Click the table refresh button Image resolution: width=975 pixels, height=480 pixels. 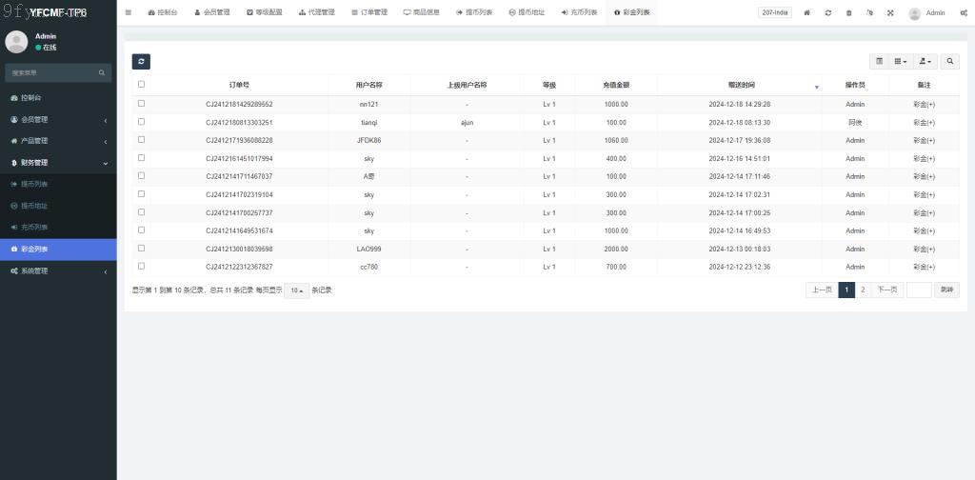(x=141, y=61)
